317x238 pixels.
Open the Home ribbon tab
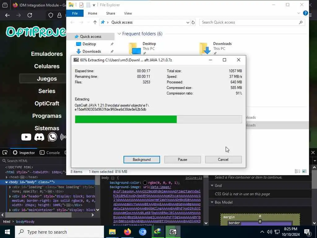click(x=92, y=13)
